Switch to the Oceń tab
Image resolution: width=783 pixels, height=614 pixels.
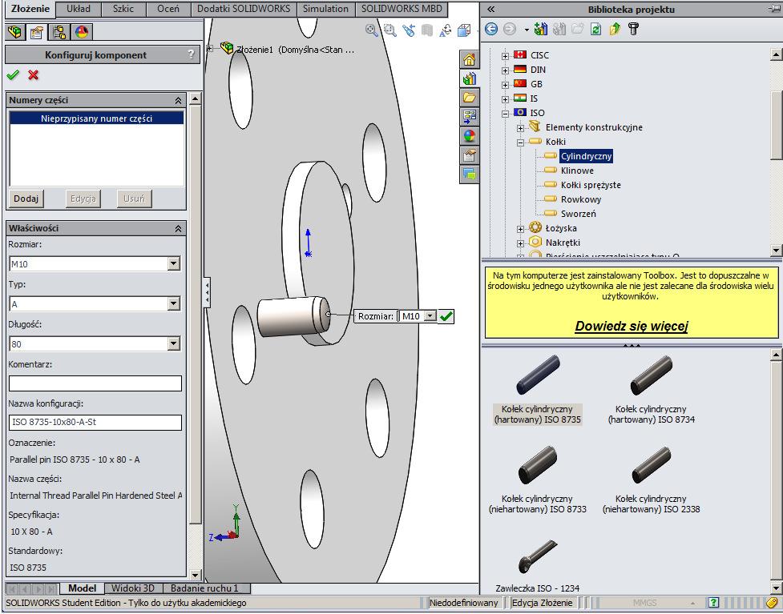tap(168, 9)
